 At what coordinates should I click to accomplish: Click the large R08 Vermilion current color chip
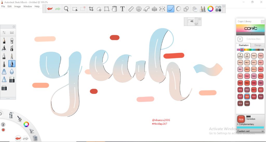point(241,119)
